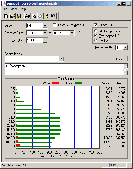Image resolution: width=133 pixels, height=169 pixels.
Task: Expand the Transfer Size maximum 8192.0 dropdown
Action: (x=72, y=33)
